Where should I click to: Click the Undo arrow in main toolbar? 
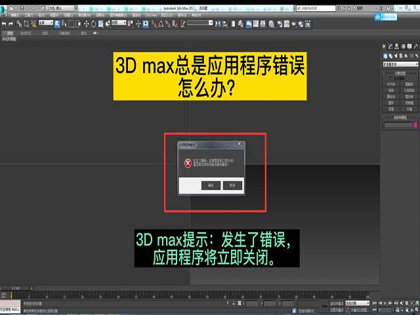4,24
